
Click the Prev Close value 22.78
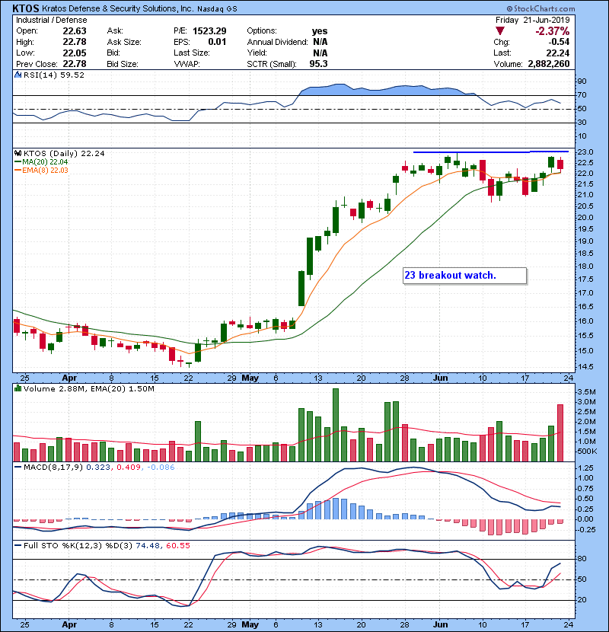(x=75, y=64)
